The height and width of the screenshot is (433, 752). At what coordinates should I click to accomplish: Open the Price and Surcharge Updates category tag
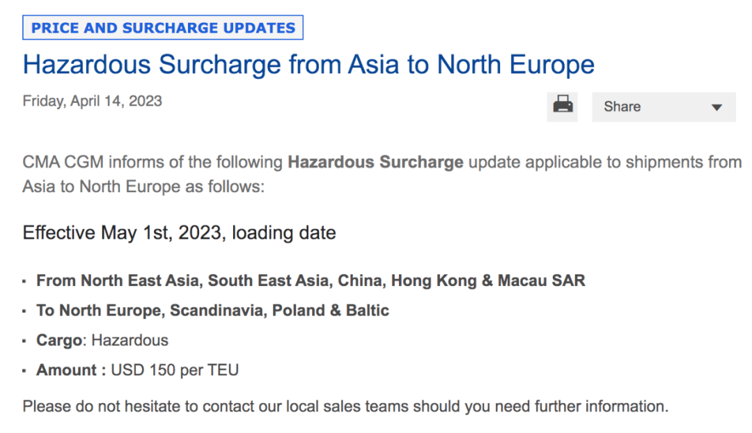(164, 28)
